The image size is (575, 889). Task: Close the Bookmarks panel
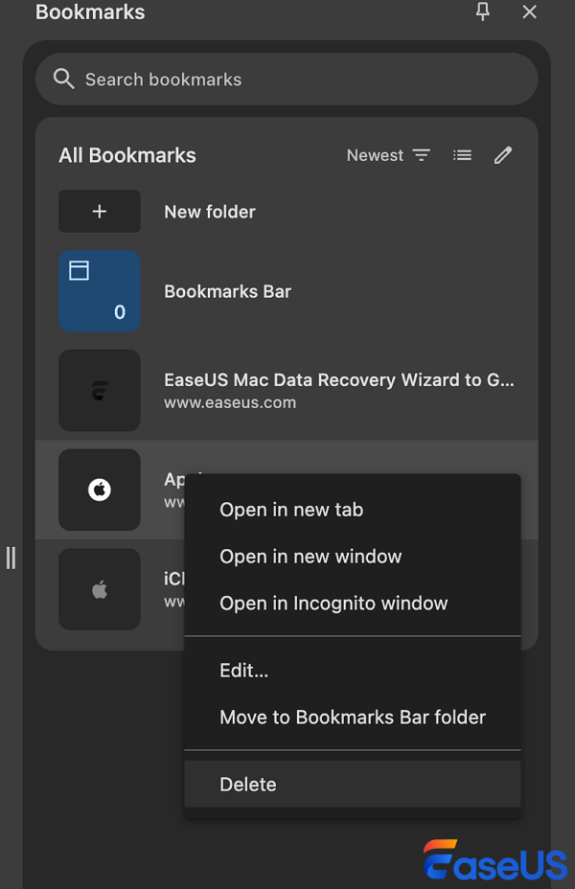(x=529, y=11)
